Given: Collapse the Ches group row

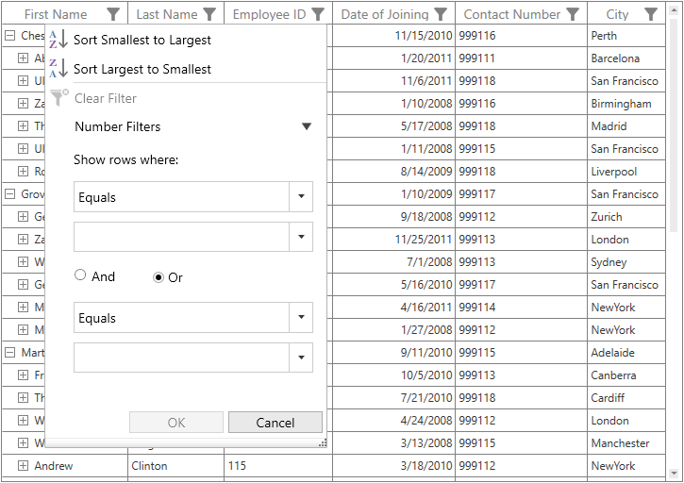Looking at the screenshot, I should (9, 35).
